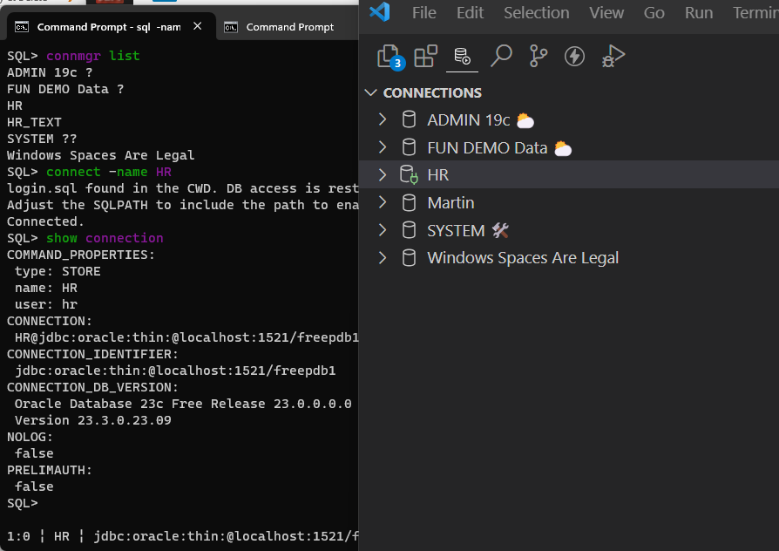779x551 pixels.
Task: Expand the ADMIN 19c connection
Action: [x=382, y=119]
